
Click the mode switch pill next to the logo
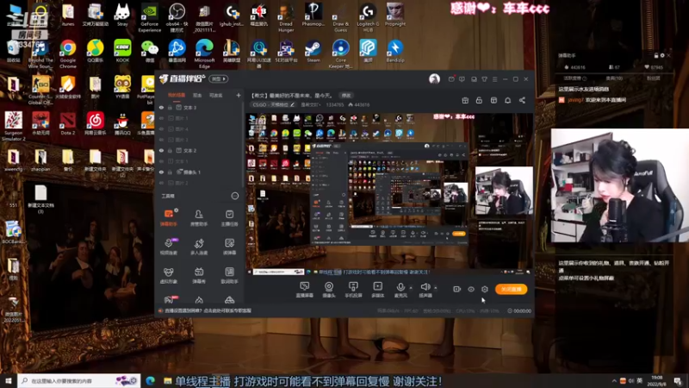219,78
